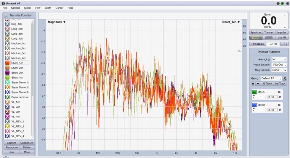Enable Live IR display
The image size is (290, 158).
tap(282, 37)
